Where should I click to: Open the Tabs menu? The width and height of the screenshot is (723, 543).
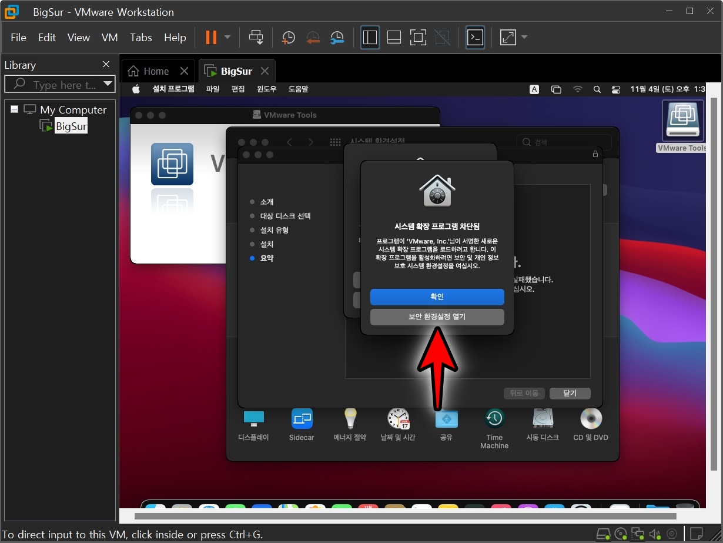141,38
